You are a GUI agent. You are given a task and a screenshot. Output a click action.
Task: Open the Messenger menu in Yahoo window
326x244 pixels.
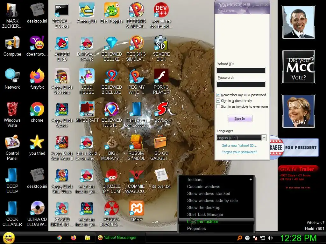tap(226, 10)
